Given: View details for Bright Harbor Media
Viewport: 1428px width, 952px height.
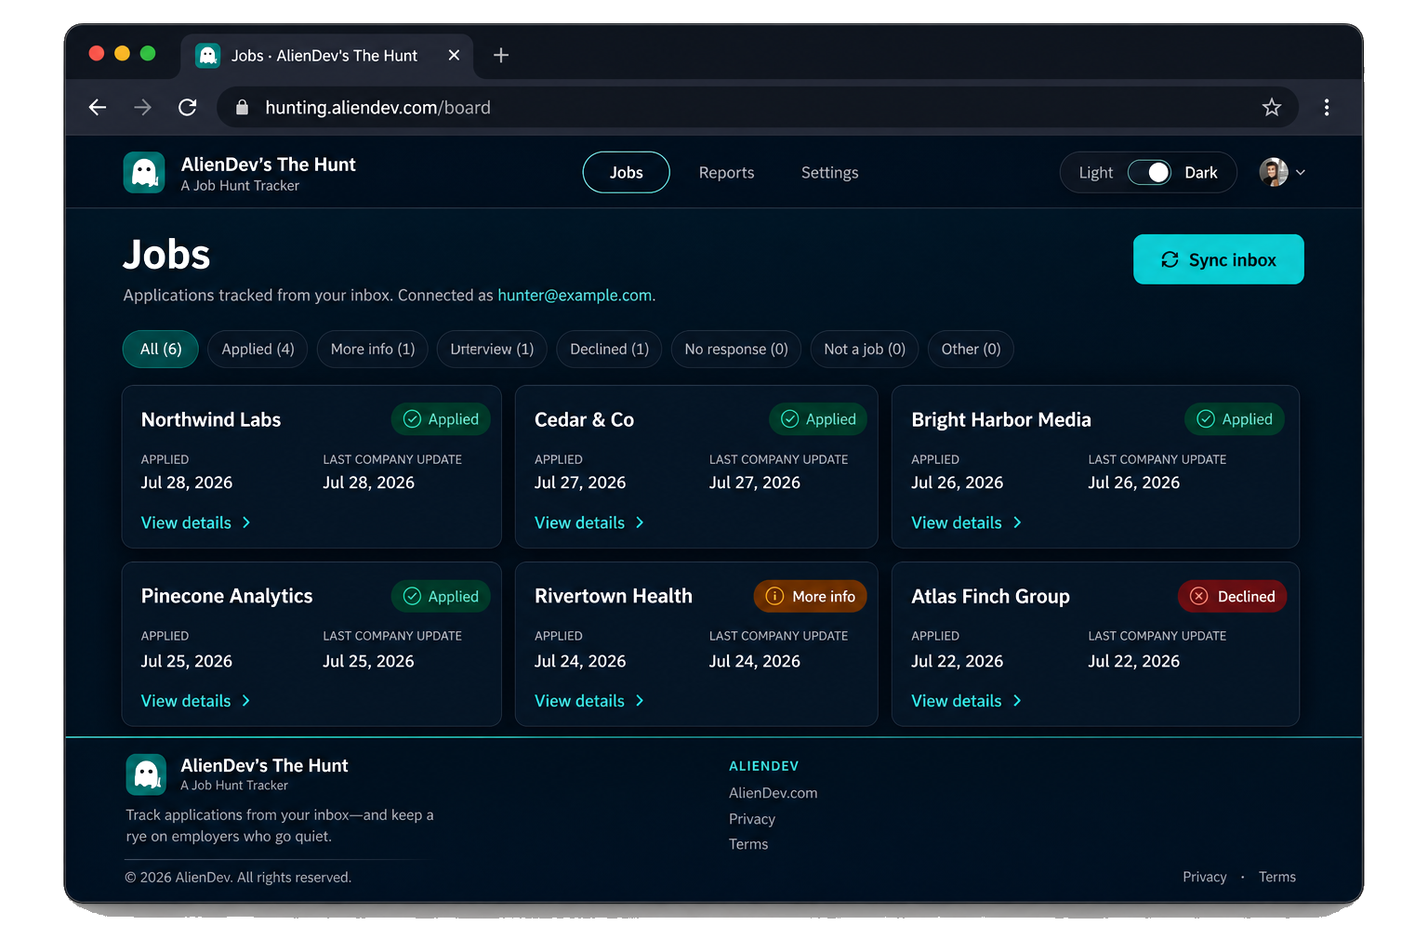Looking at the screenshot, I should [x=967, y=523].
